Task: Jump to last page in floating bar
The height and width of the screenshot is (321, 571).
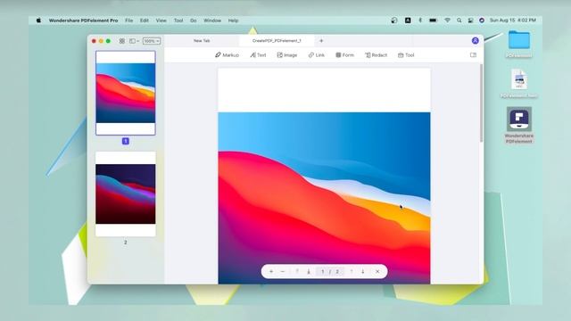Action: pyautogui.click(x=309, y=271)
